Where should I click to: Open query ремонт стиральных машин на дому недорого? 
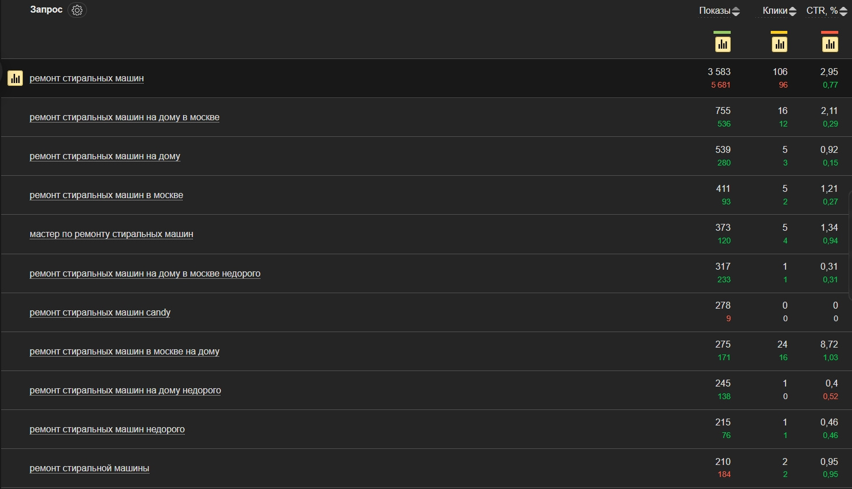click(125, 391)
